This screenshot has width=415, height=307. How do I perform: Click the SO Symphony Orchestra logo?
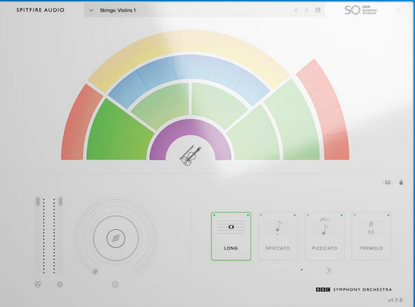pyautogui.click(x=361, y=10)
